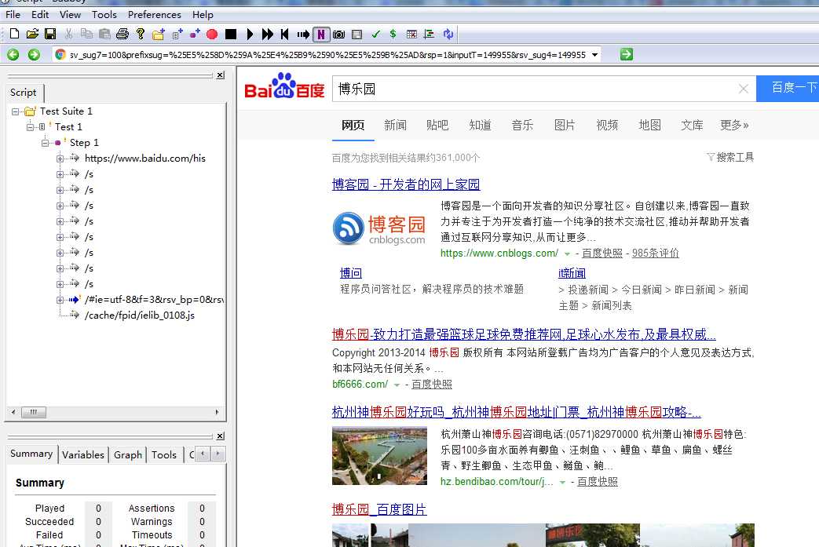Click into the URL address field
The height and width of the screenshot is (547, 819).
pyautogui.click(x=327, y=55)
